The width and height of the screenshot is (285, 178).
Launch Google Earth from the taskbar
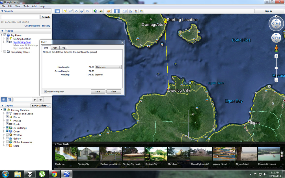[66, 174]
